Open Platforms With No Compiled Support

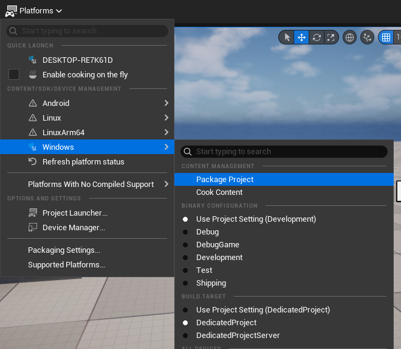[87, 184]
